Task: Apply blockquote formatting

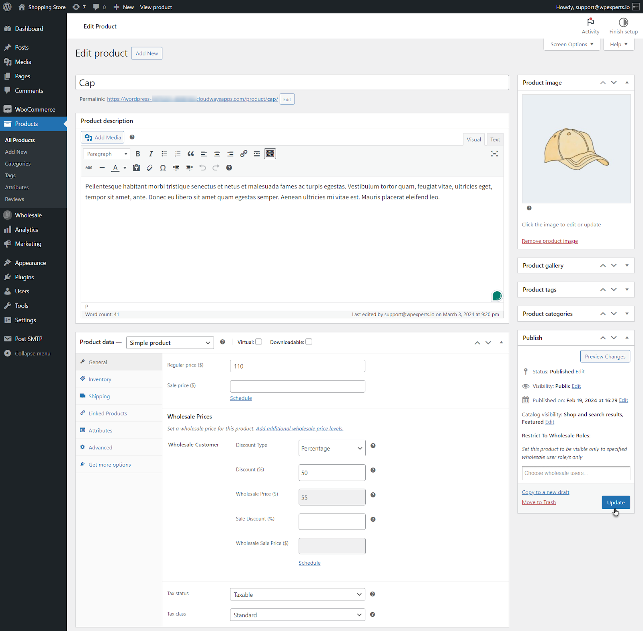Action: pos(191,154)
